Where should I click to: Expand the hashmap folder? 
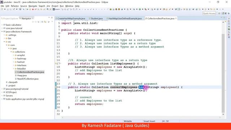click(x=14, y=58)
